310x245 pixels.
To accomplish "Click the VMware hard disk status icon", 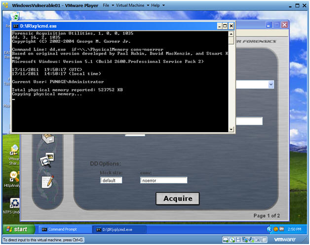I will tap(225, 240).
